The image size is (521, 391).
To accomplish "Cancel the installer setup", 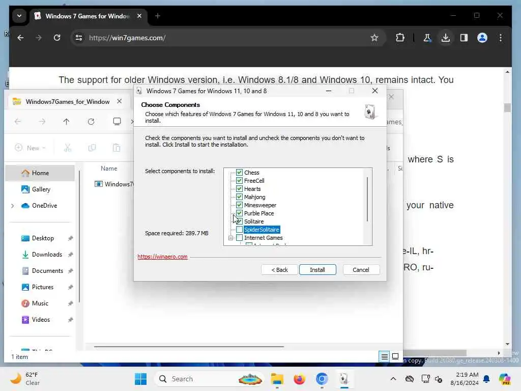I will [x=361, y=270].
